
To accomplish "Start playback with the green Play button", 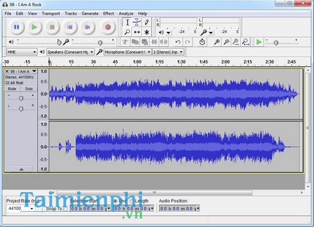I will [x=34, y=27].
